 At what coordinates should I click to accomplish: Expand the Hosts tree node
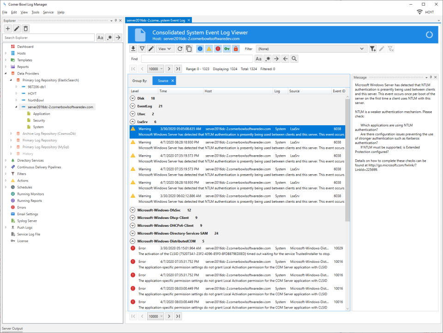tap(6, 53)
